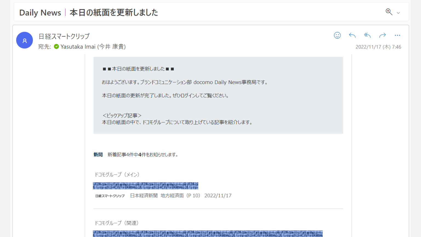The image size is (421, 237).
Task: Click the sender avatar icon
Action: [x=24, y=40]
